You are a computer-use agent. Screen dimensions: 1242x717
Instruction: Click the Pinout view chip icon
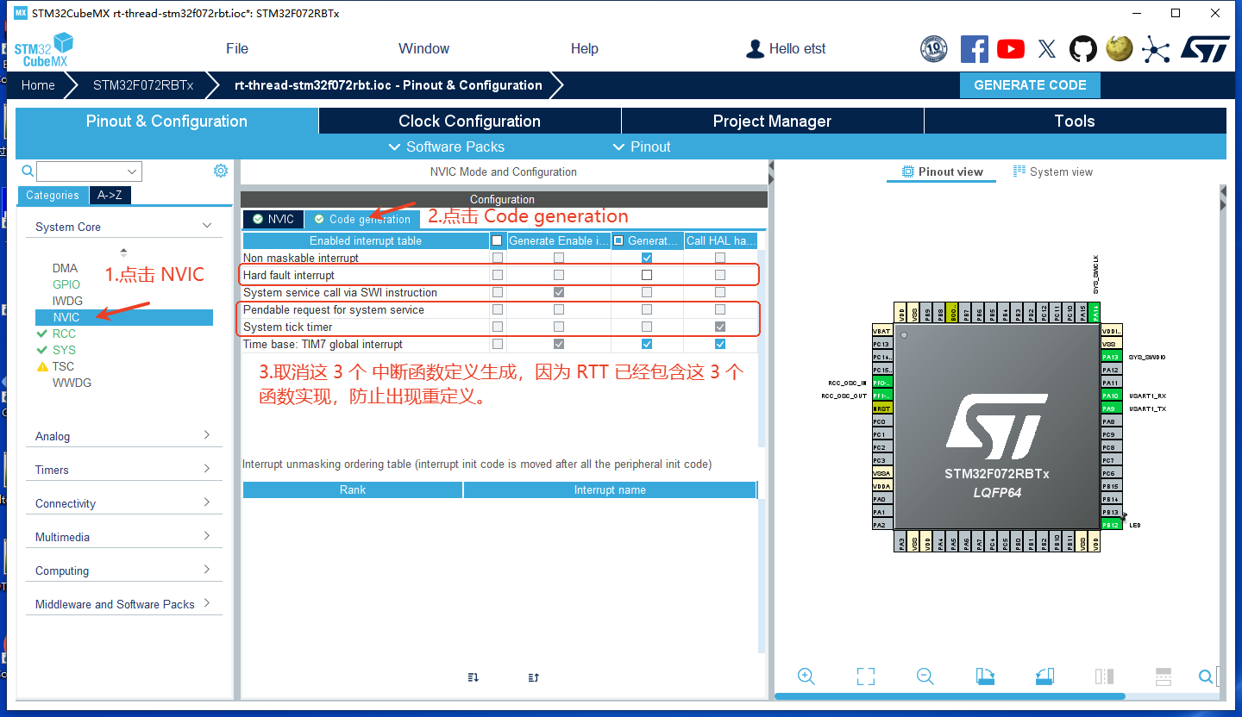coord(907,171)
